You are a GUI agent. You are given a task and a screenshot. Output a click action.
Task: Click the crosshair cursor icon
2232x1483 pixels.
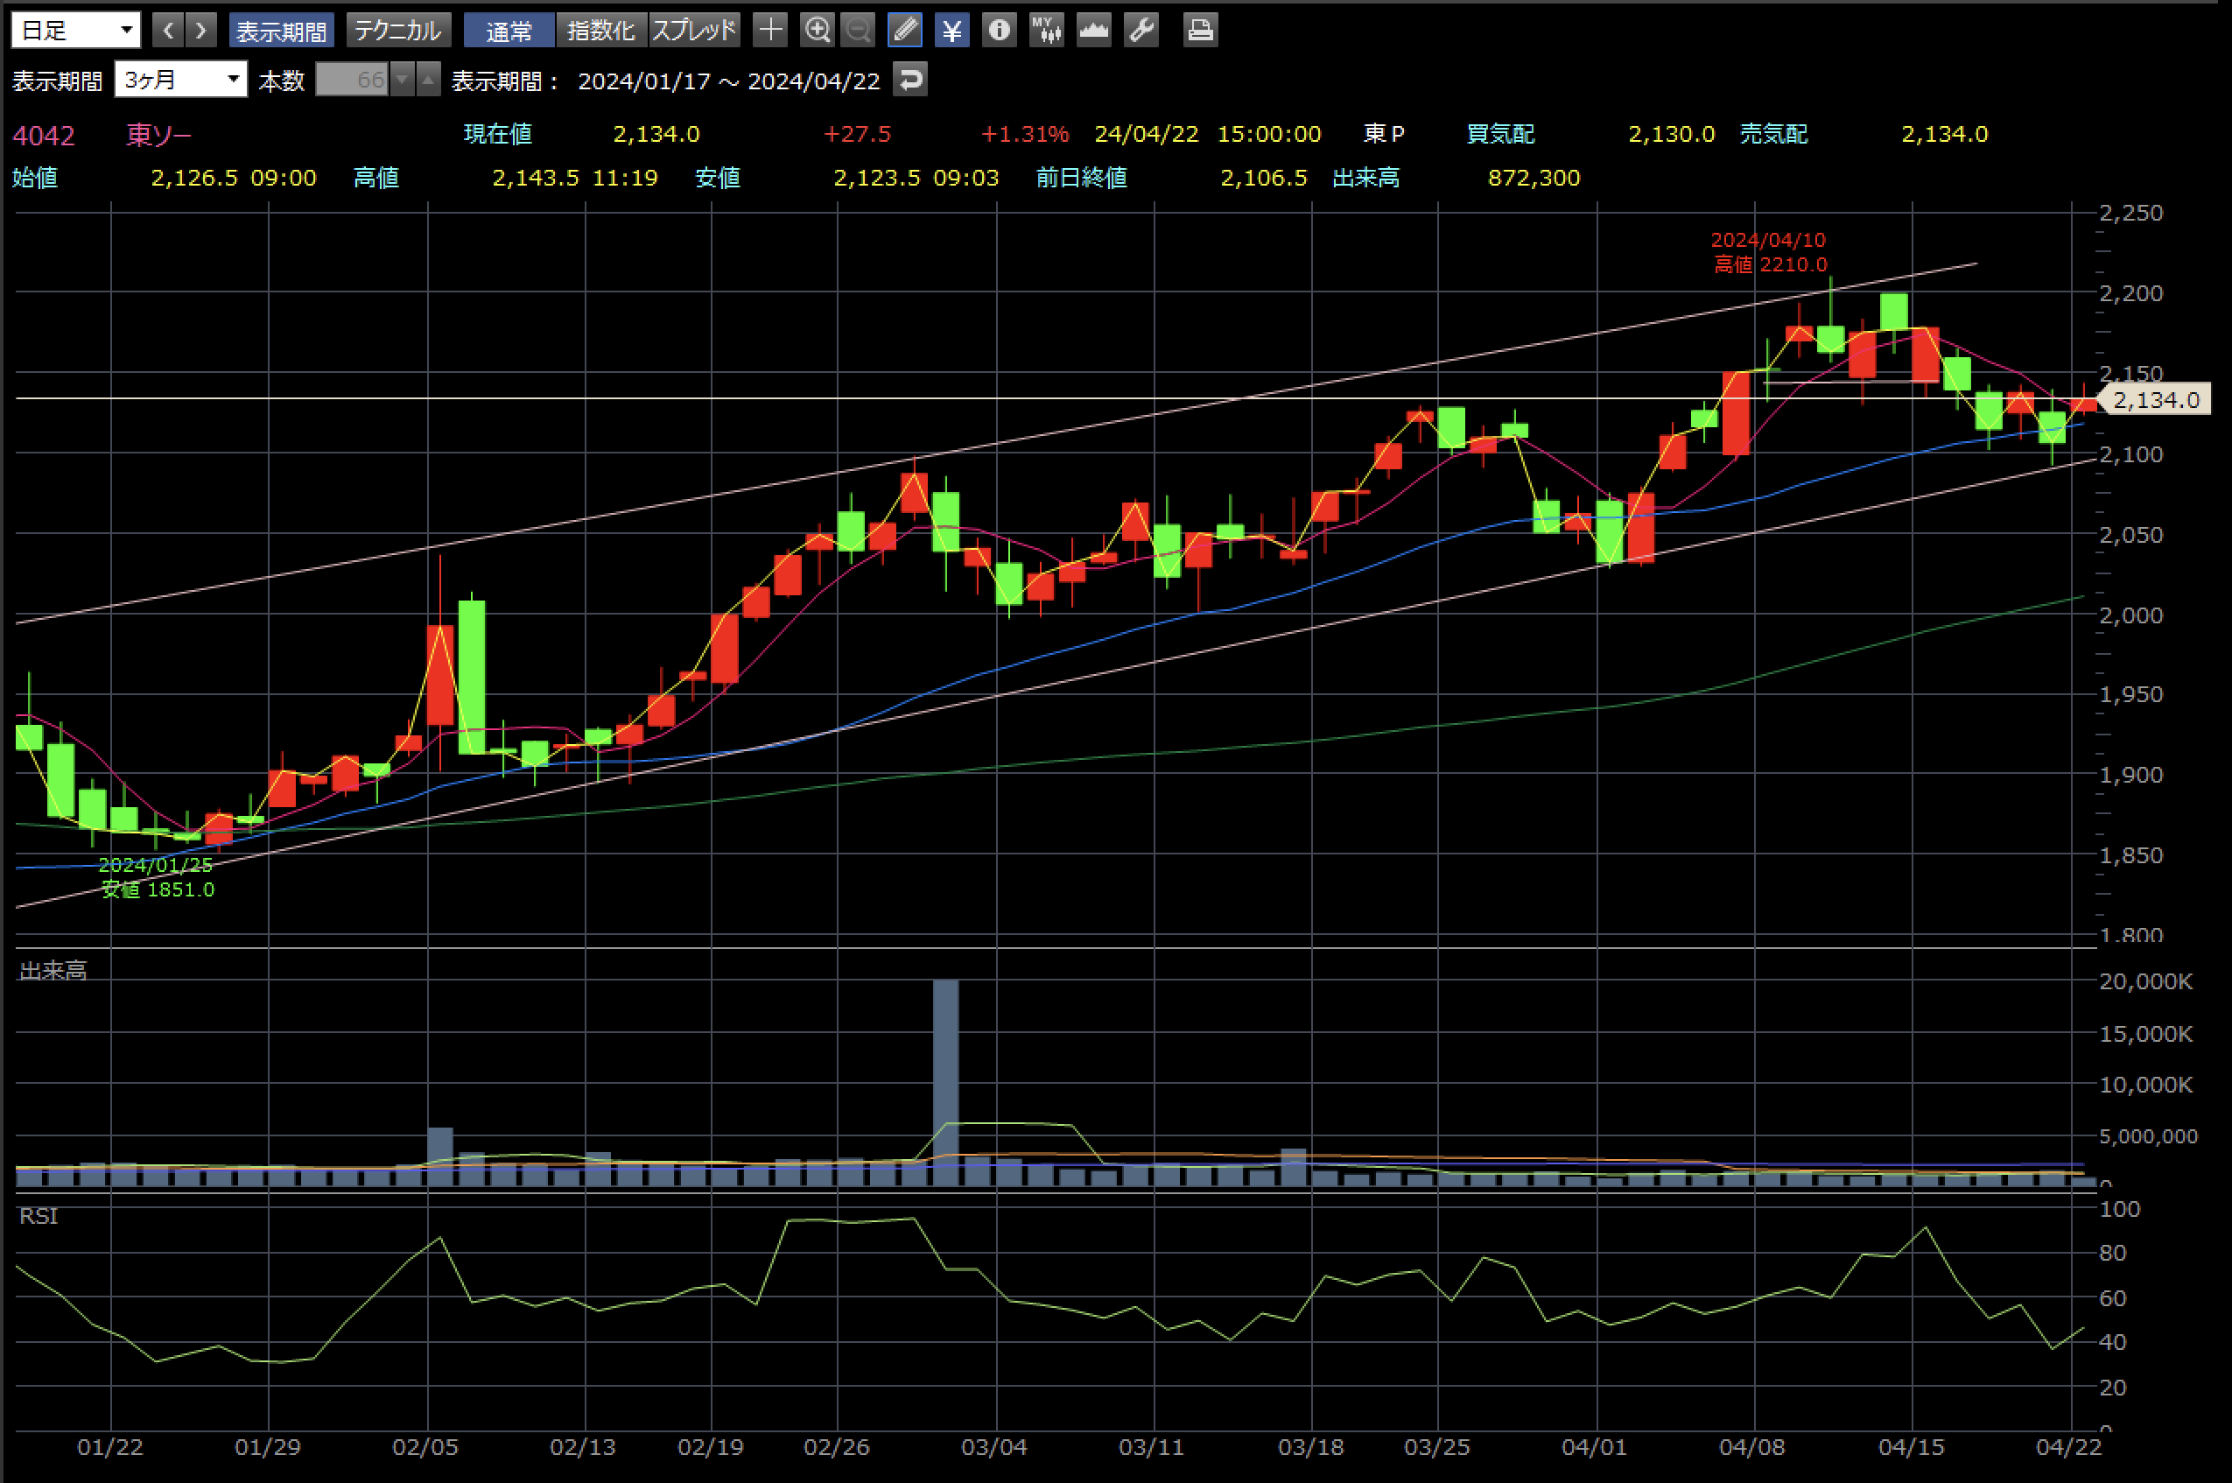tap(770, 31)
